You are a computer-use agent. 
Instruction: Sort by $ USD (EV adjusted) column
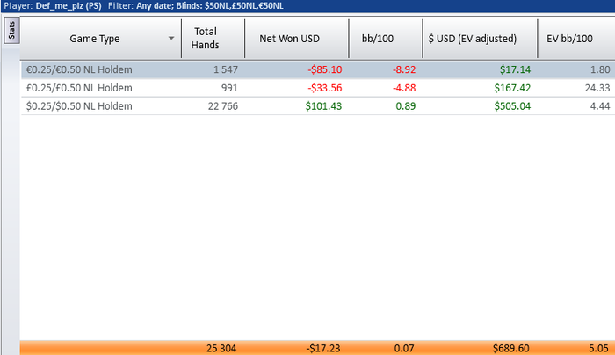point(480,39)
